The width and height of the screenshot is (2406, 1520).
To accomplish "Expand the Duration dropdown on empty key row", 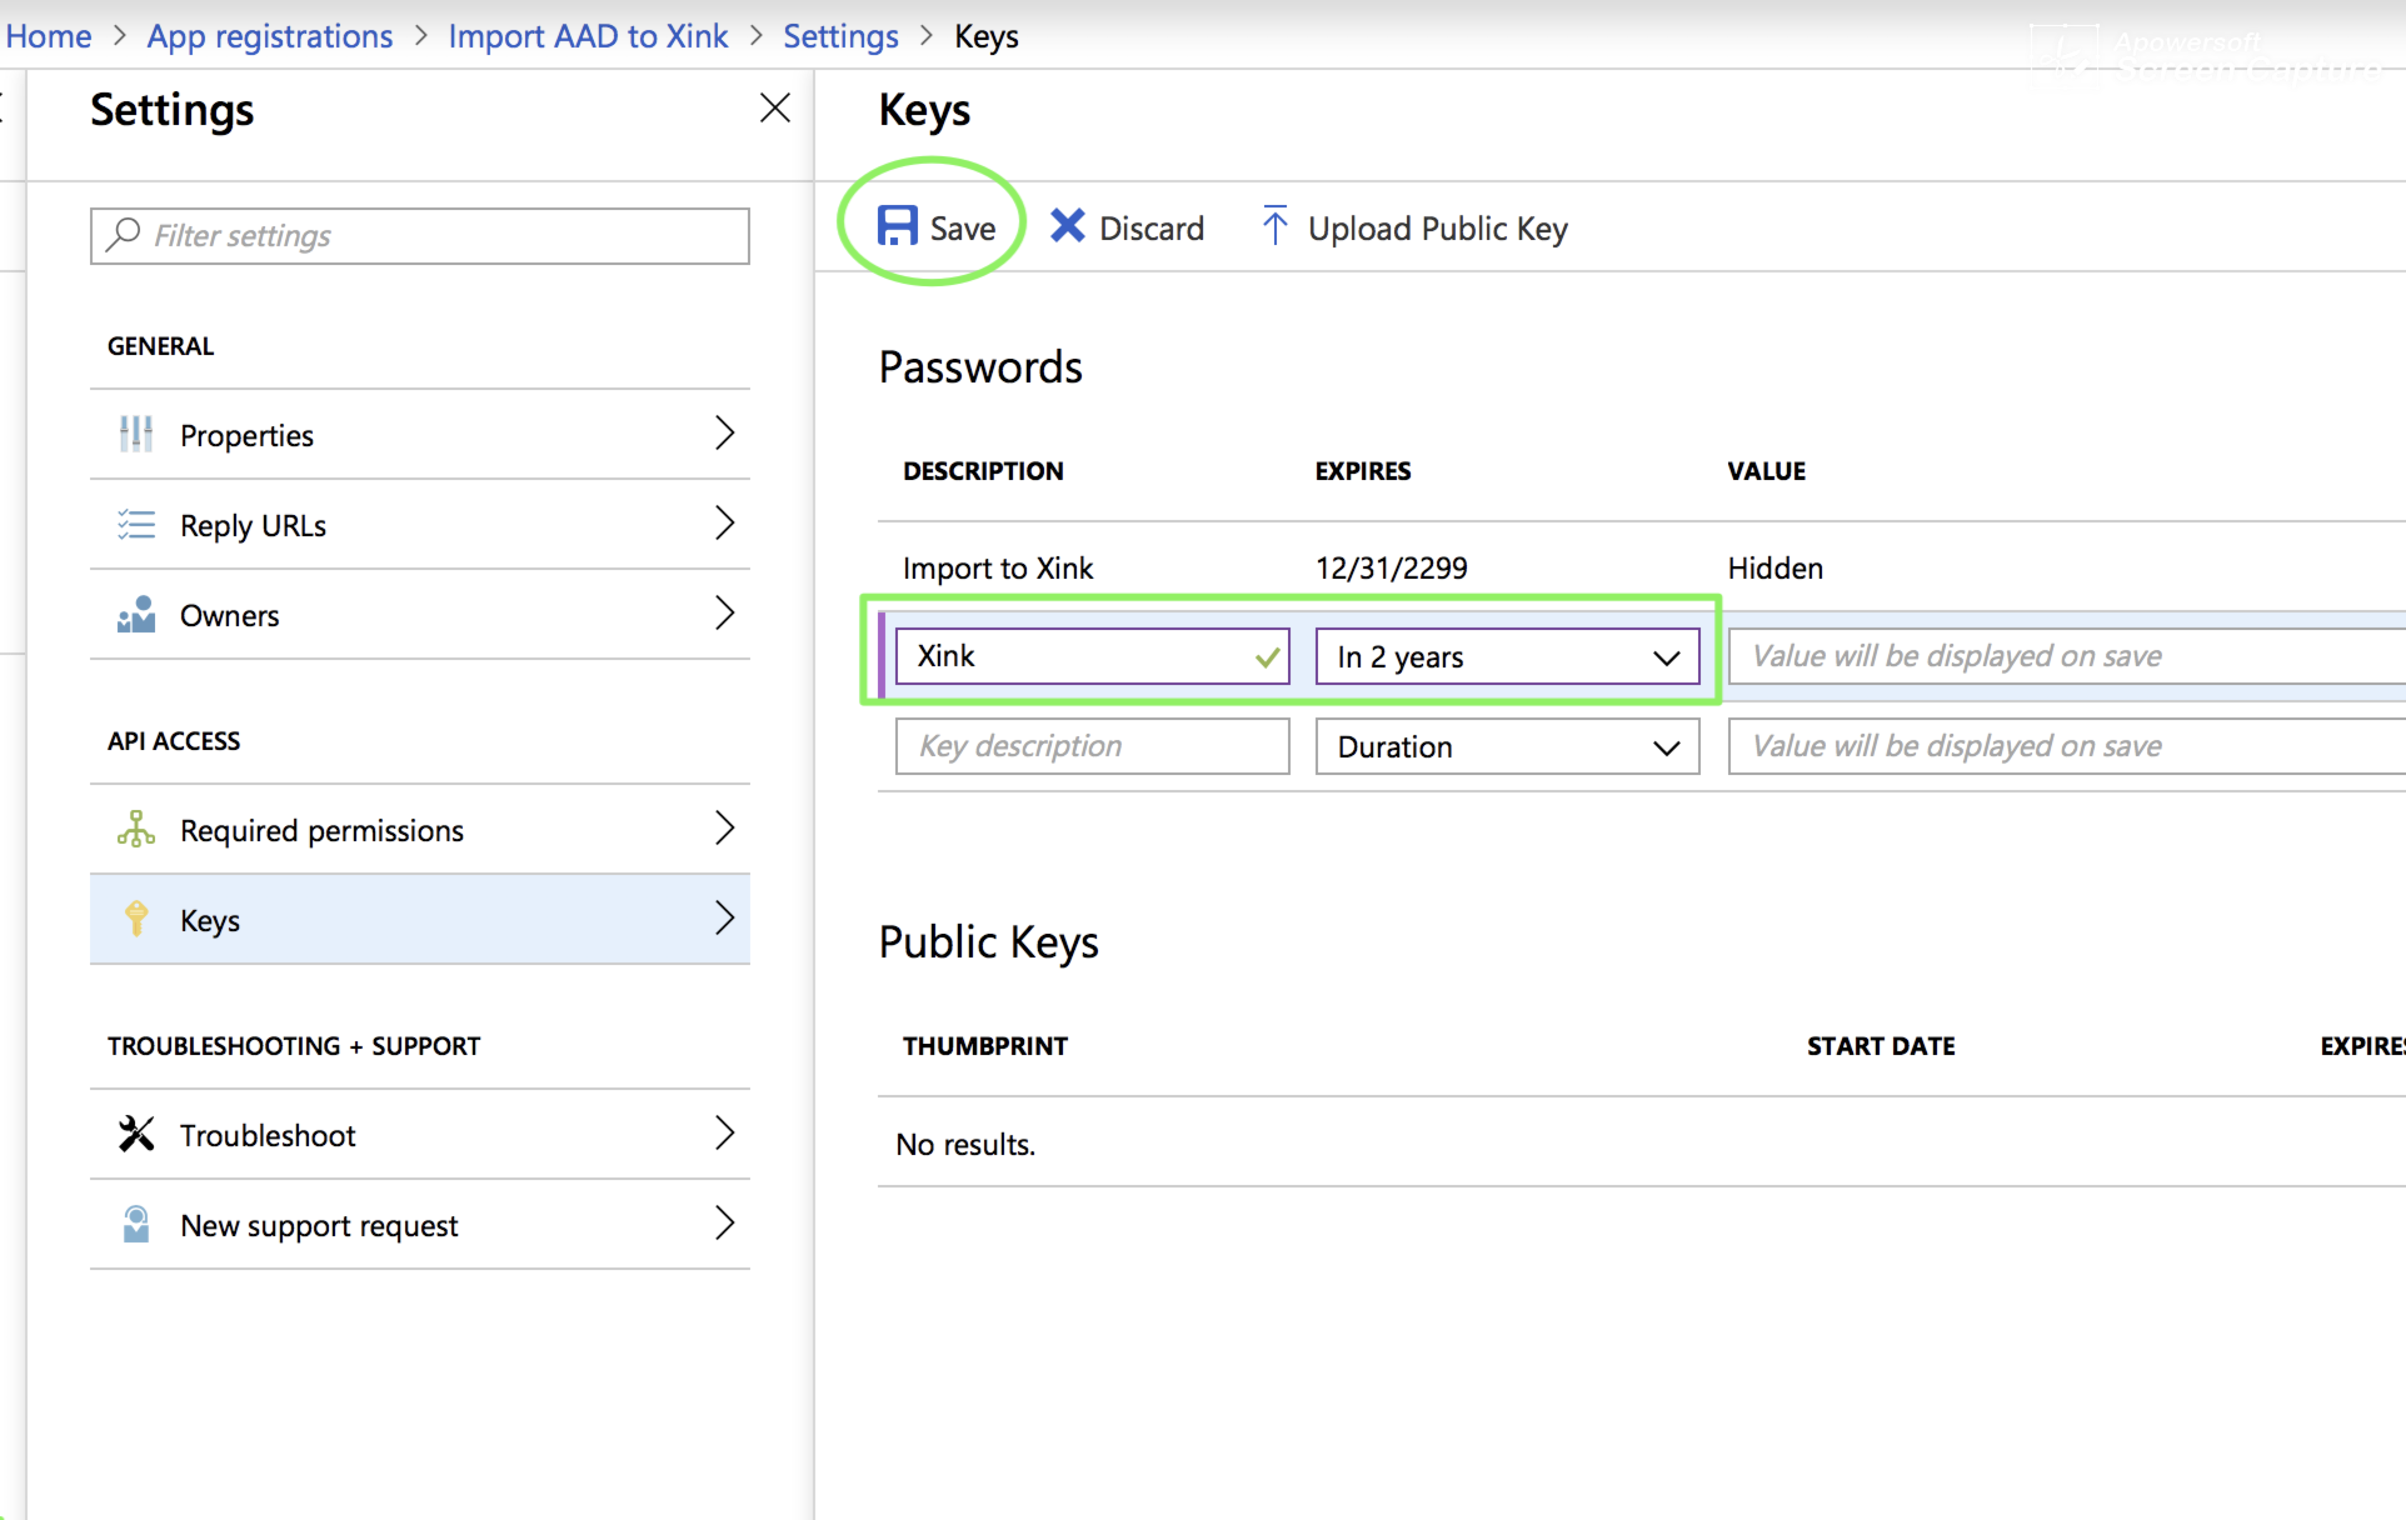I will point(1664,746).
